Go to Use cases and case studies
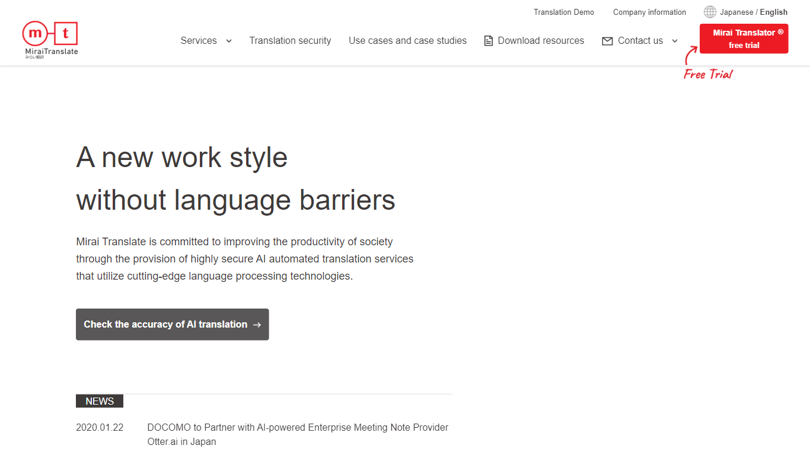 407,40
